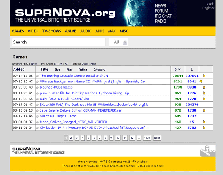Image resolution: width=223 pixels, height=175 pixels.
Task: Sort by the Rating column header
Action: (83, 70)
